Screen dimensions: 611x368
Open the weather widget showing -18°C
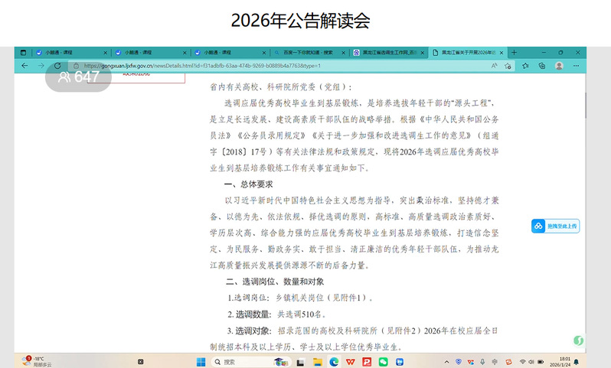tap(37, 361)
